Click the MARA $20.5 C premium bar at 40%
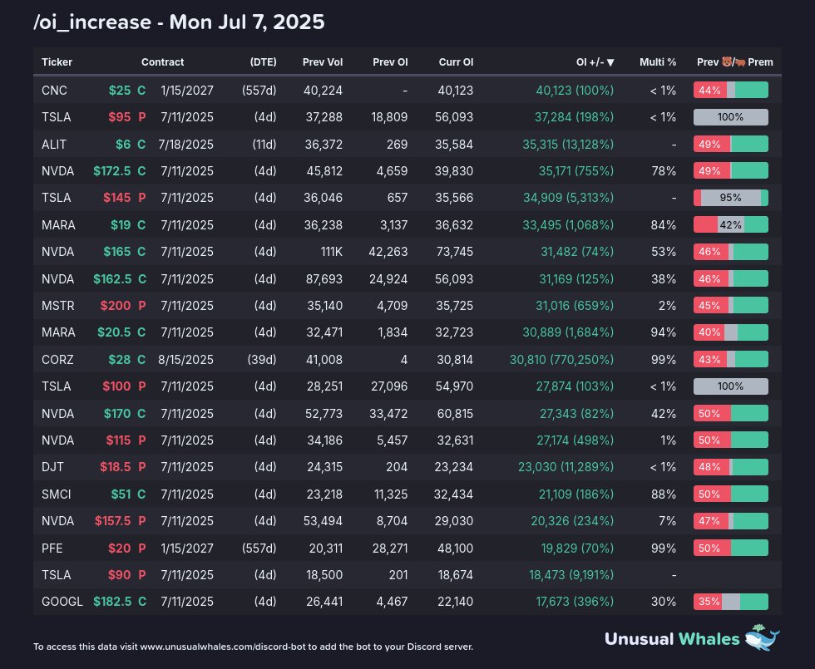The width and height of the screenshot is (815, 669). point(731,332)
